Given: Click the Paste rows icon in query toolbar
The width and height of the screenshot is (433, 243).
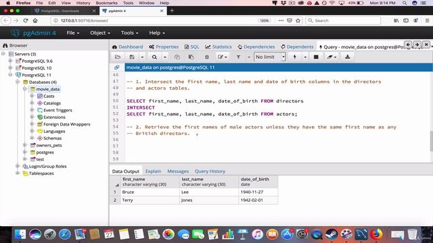Looking at the screenshot, I should coord(191,57).
